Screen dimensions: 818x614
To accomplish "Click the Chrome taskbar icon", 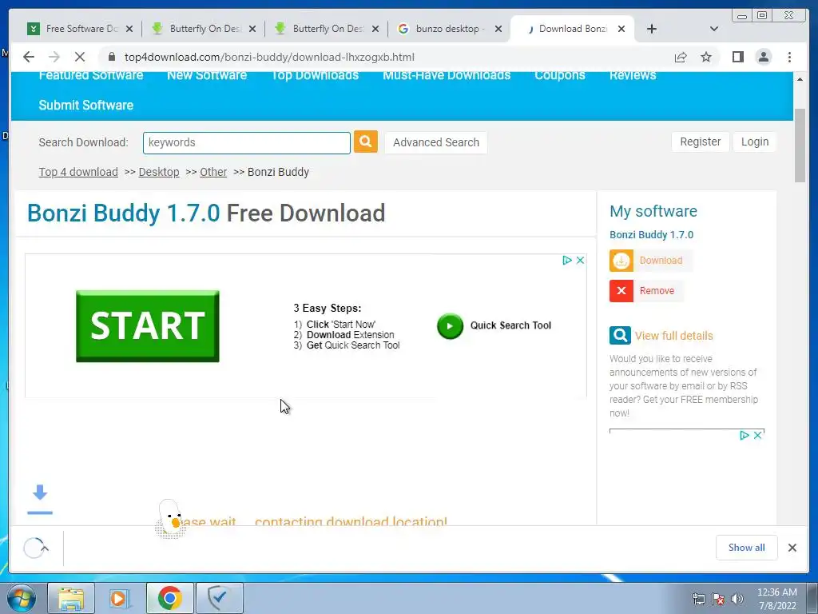I will tap(169, 598).
